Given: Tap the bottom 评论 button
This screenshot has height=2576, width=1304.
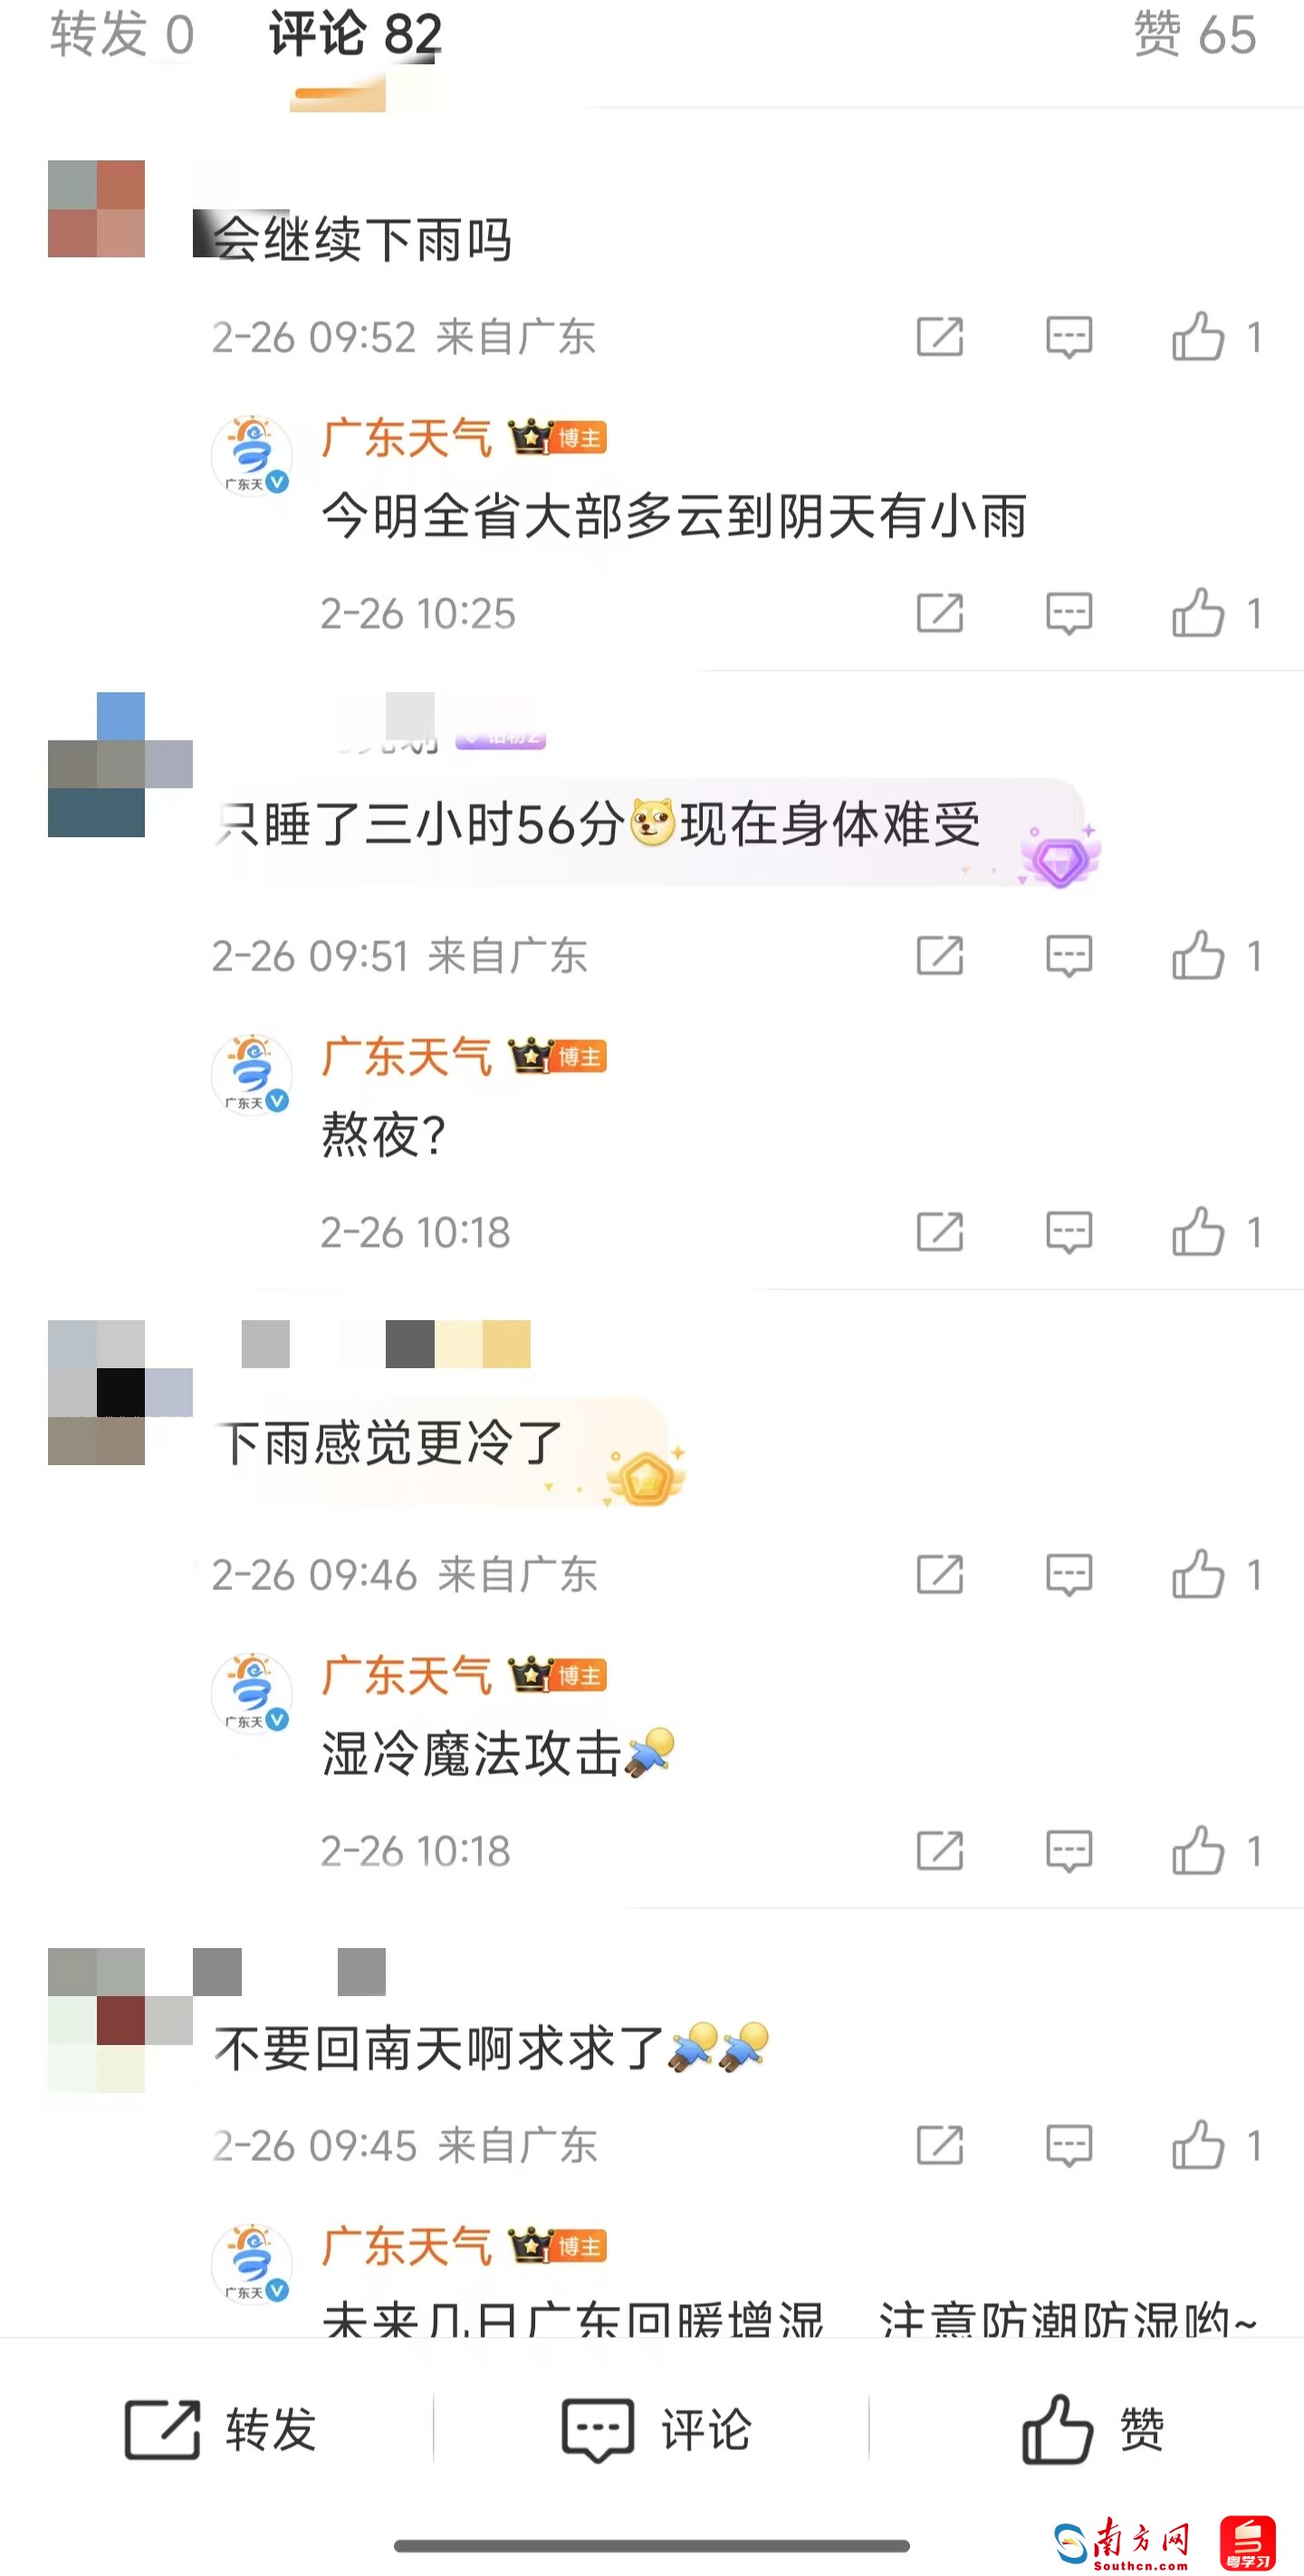Looking at the screenshot, I should pyautogui.click(x=656, y=2429).
